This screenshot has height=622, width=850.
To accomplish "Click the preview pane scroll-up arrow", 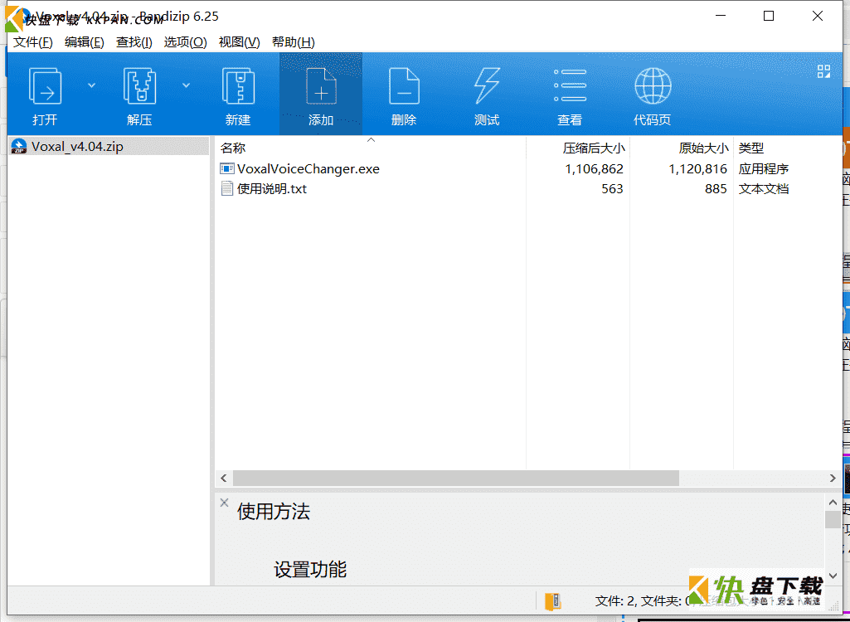I will (833, 503).
